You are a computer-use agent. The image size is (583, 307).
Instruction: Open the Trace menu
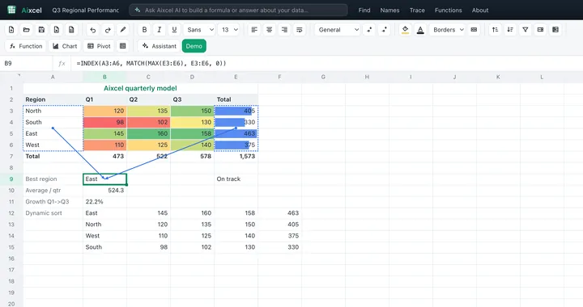417,10
